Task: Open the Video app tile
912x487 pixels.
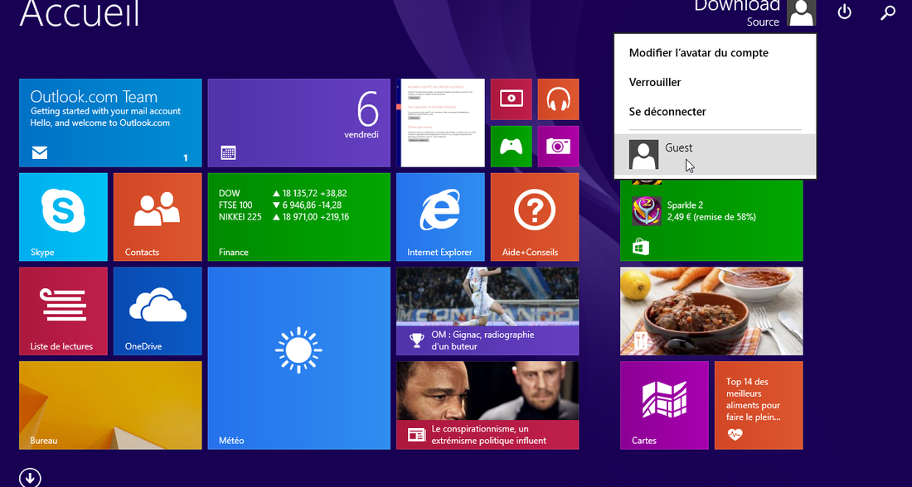Action: click(x=512, y=99)
